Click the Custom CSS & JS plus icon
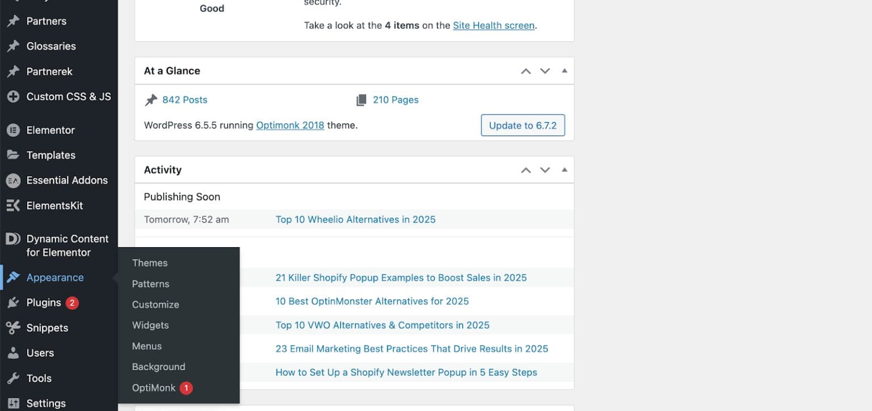Image resolution: width=872 pixels, height=411 pixels. pyautogui.click(x=12, y=97)
